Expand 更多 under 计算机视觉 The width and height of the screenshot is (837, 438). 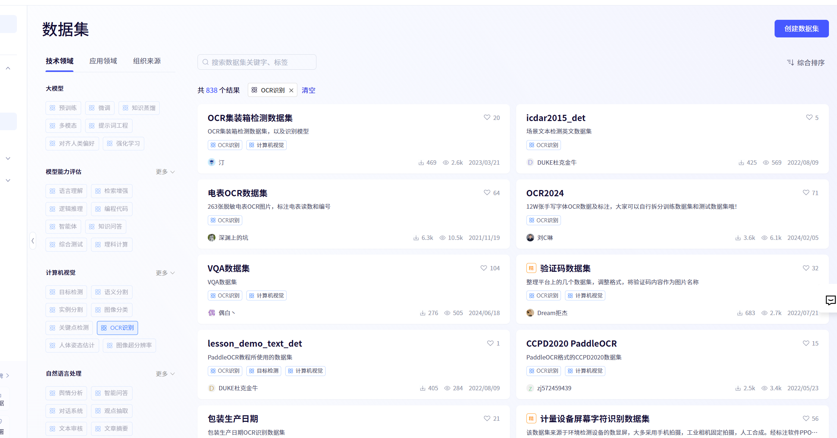coord(165,273)
